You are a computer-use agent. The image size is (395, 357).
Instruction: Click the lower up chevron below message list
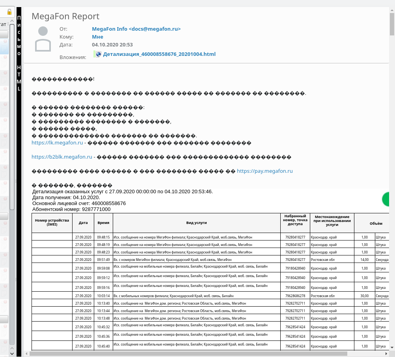(x=12, y=348)
